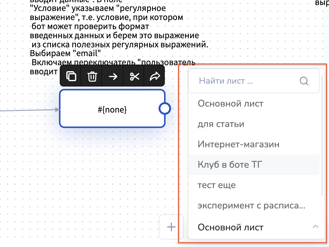Screen dimensions: 329x247
Task: Focus the "Найти лист" search field
Action: pyautogui.click(x=244, y=81)
